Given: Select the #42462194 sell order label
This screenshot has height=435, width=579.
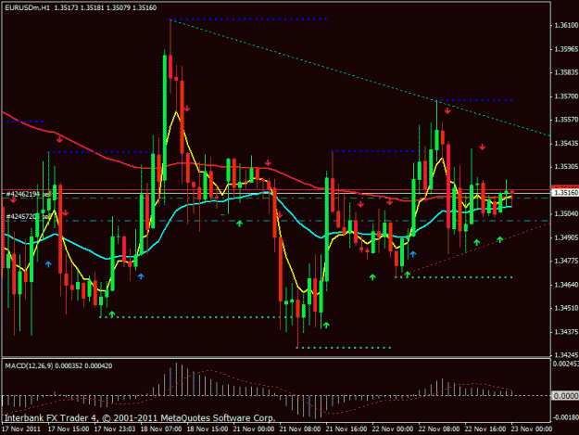Looking at the screenshot, I should click(x=28, y=194).
